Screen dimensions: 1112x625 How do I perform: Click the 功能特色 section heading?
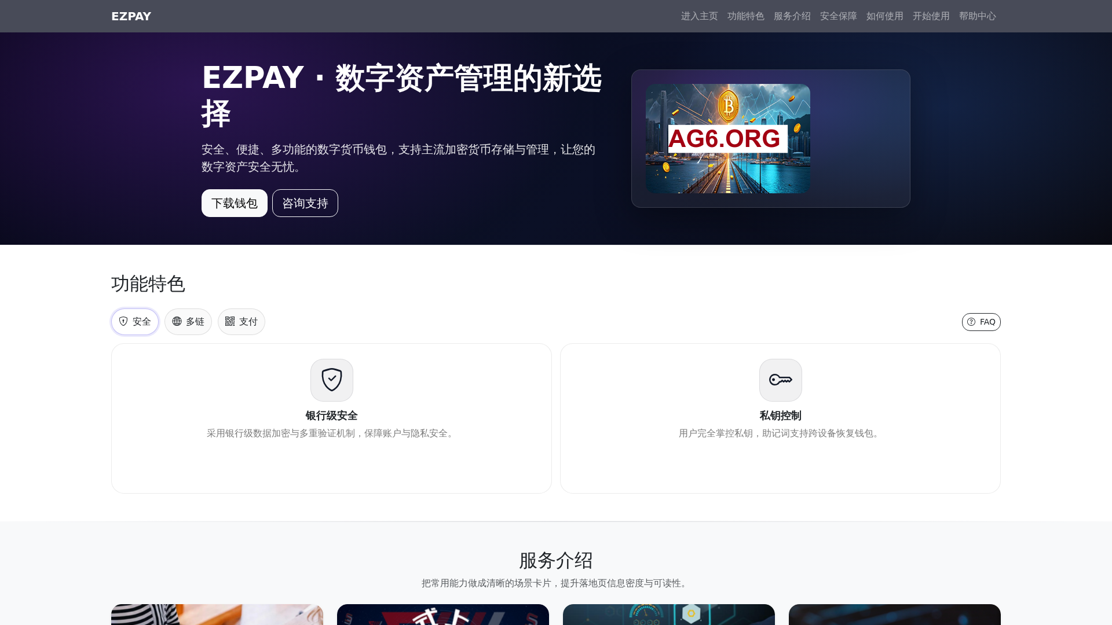click(148, 284)
